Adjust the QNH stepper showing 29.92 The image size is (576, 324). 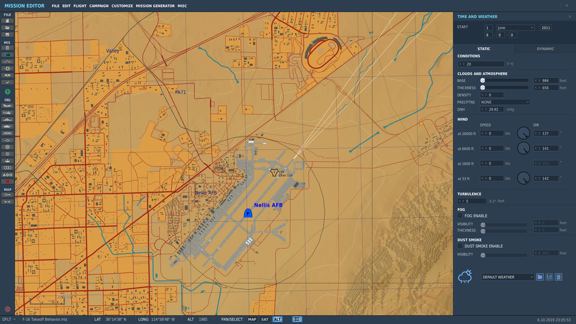tap(492, 109)
